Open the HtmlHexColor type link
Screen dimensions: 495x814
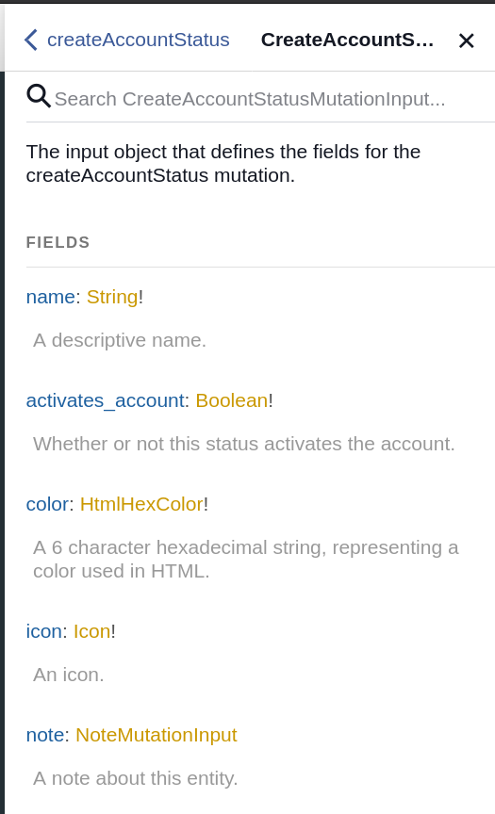(x=141, y=504)
